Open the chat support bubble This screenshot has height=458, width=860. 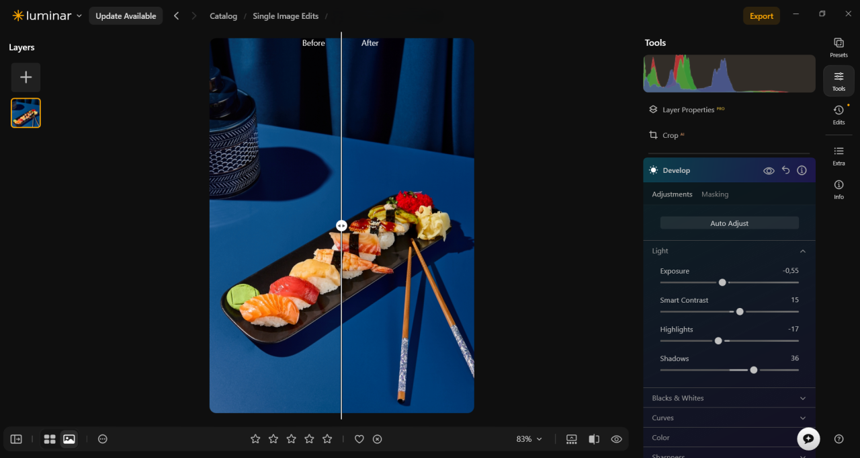808,438
